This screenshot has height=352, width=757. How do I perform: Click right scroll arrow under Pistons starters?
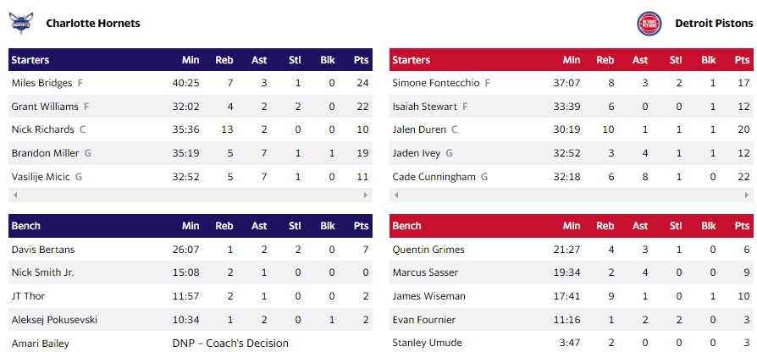[x=749, y=195]
